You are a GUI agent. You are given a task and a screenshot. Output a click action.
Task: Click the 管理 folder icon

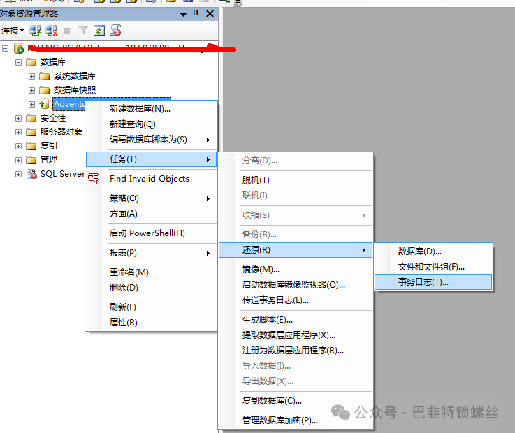tap(31, 160)
